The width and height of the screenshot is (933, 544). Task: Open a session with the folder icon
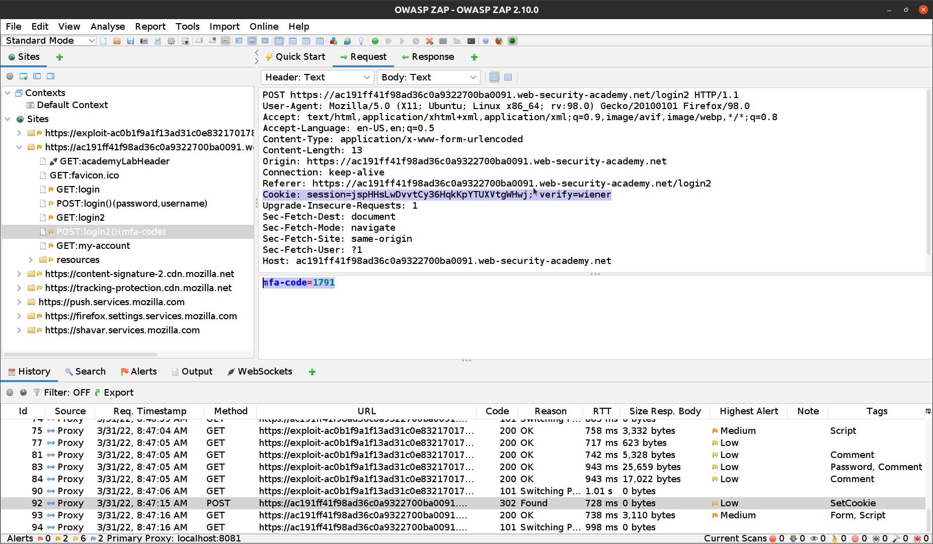click(x=117, y=41)
